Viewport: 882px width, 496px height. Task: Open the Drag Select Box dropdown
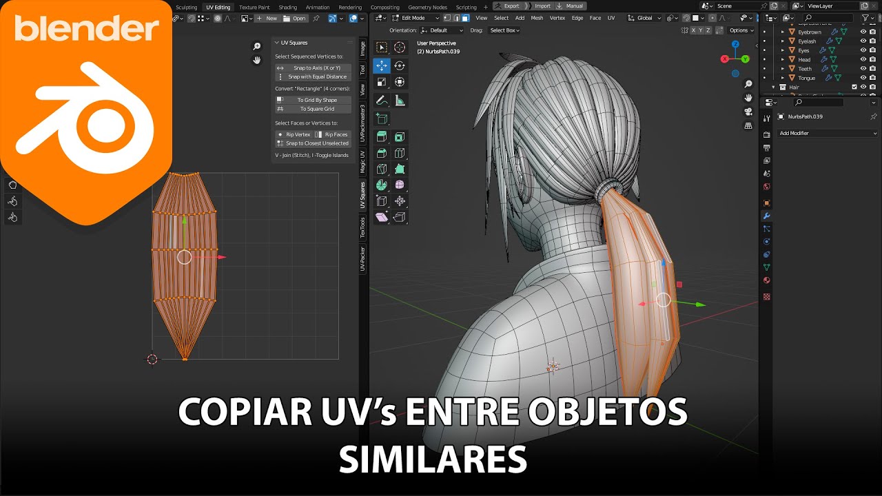pos(504,30)
